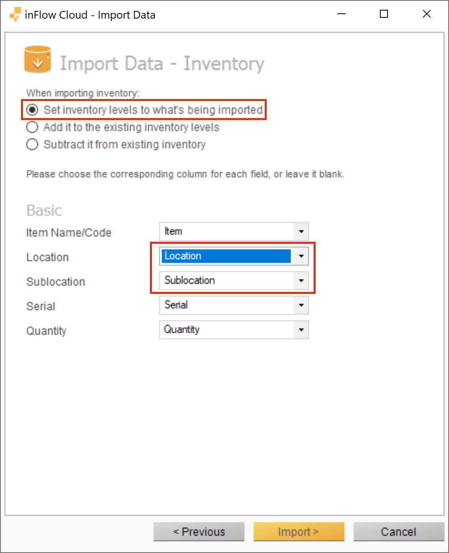Click the 'Sublocation' field label on left
The width and height of the screenshot is (449, 553).
click(56, 282)
